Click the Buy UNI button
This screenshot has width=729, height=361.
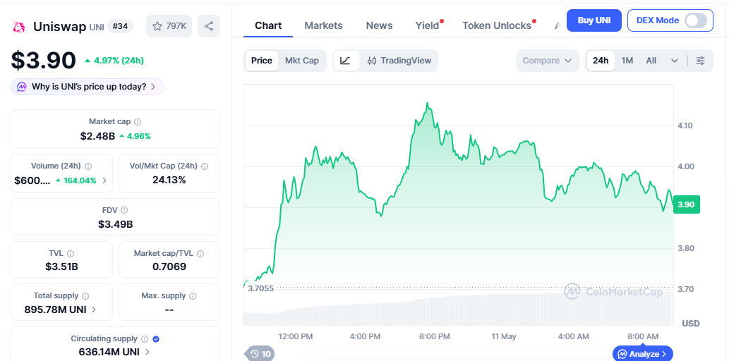594,20
